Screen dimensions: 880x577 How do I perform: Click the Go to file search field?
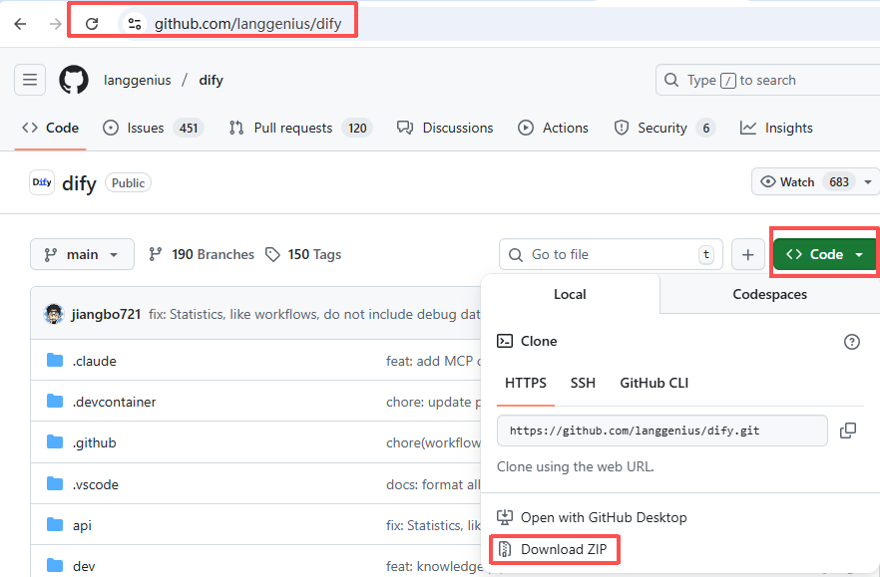click(611, 254)
